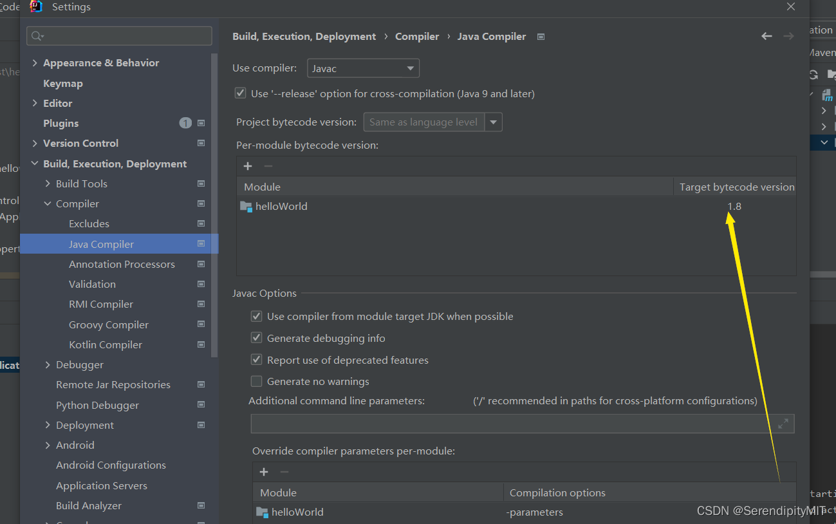Click Compiler in the breadcrumb
This screenshot has height=524, width=836.
[x=417, y=36]
